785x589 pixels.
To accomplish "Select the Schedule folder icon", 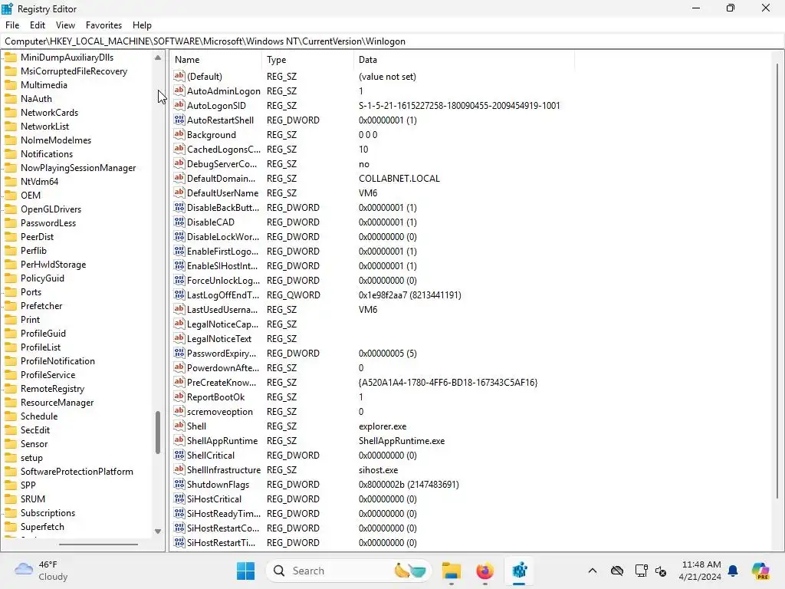I will pyautogui.click(x=11, y=416).
